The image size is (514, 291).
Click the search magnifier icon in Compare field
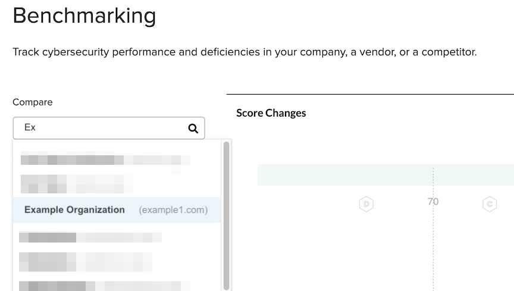[x=193, y=129]
